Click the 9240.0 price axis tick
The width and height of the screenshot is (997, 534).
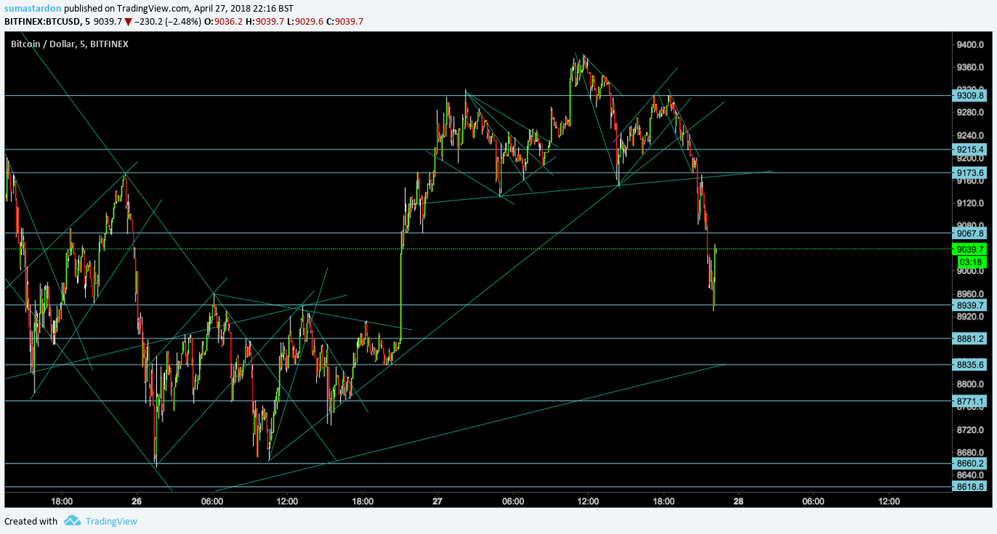point(971,135)
